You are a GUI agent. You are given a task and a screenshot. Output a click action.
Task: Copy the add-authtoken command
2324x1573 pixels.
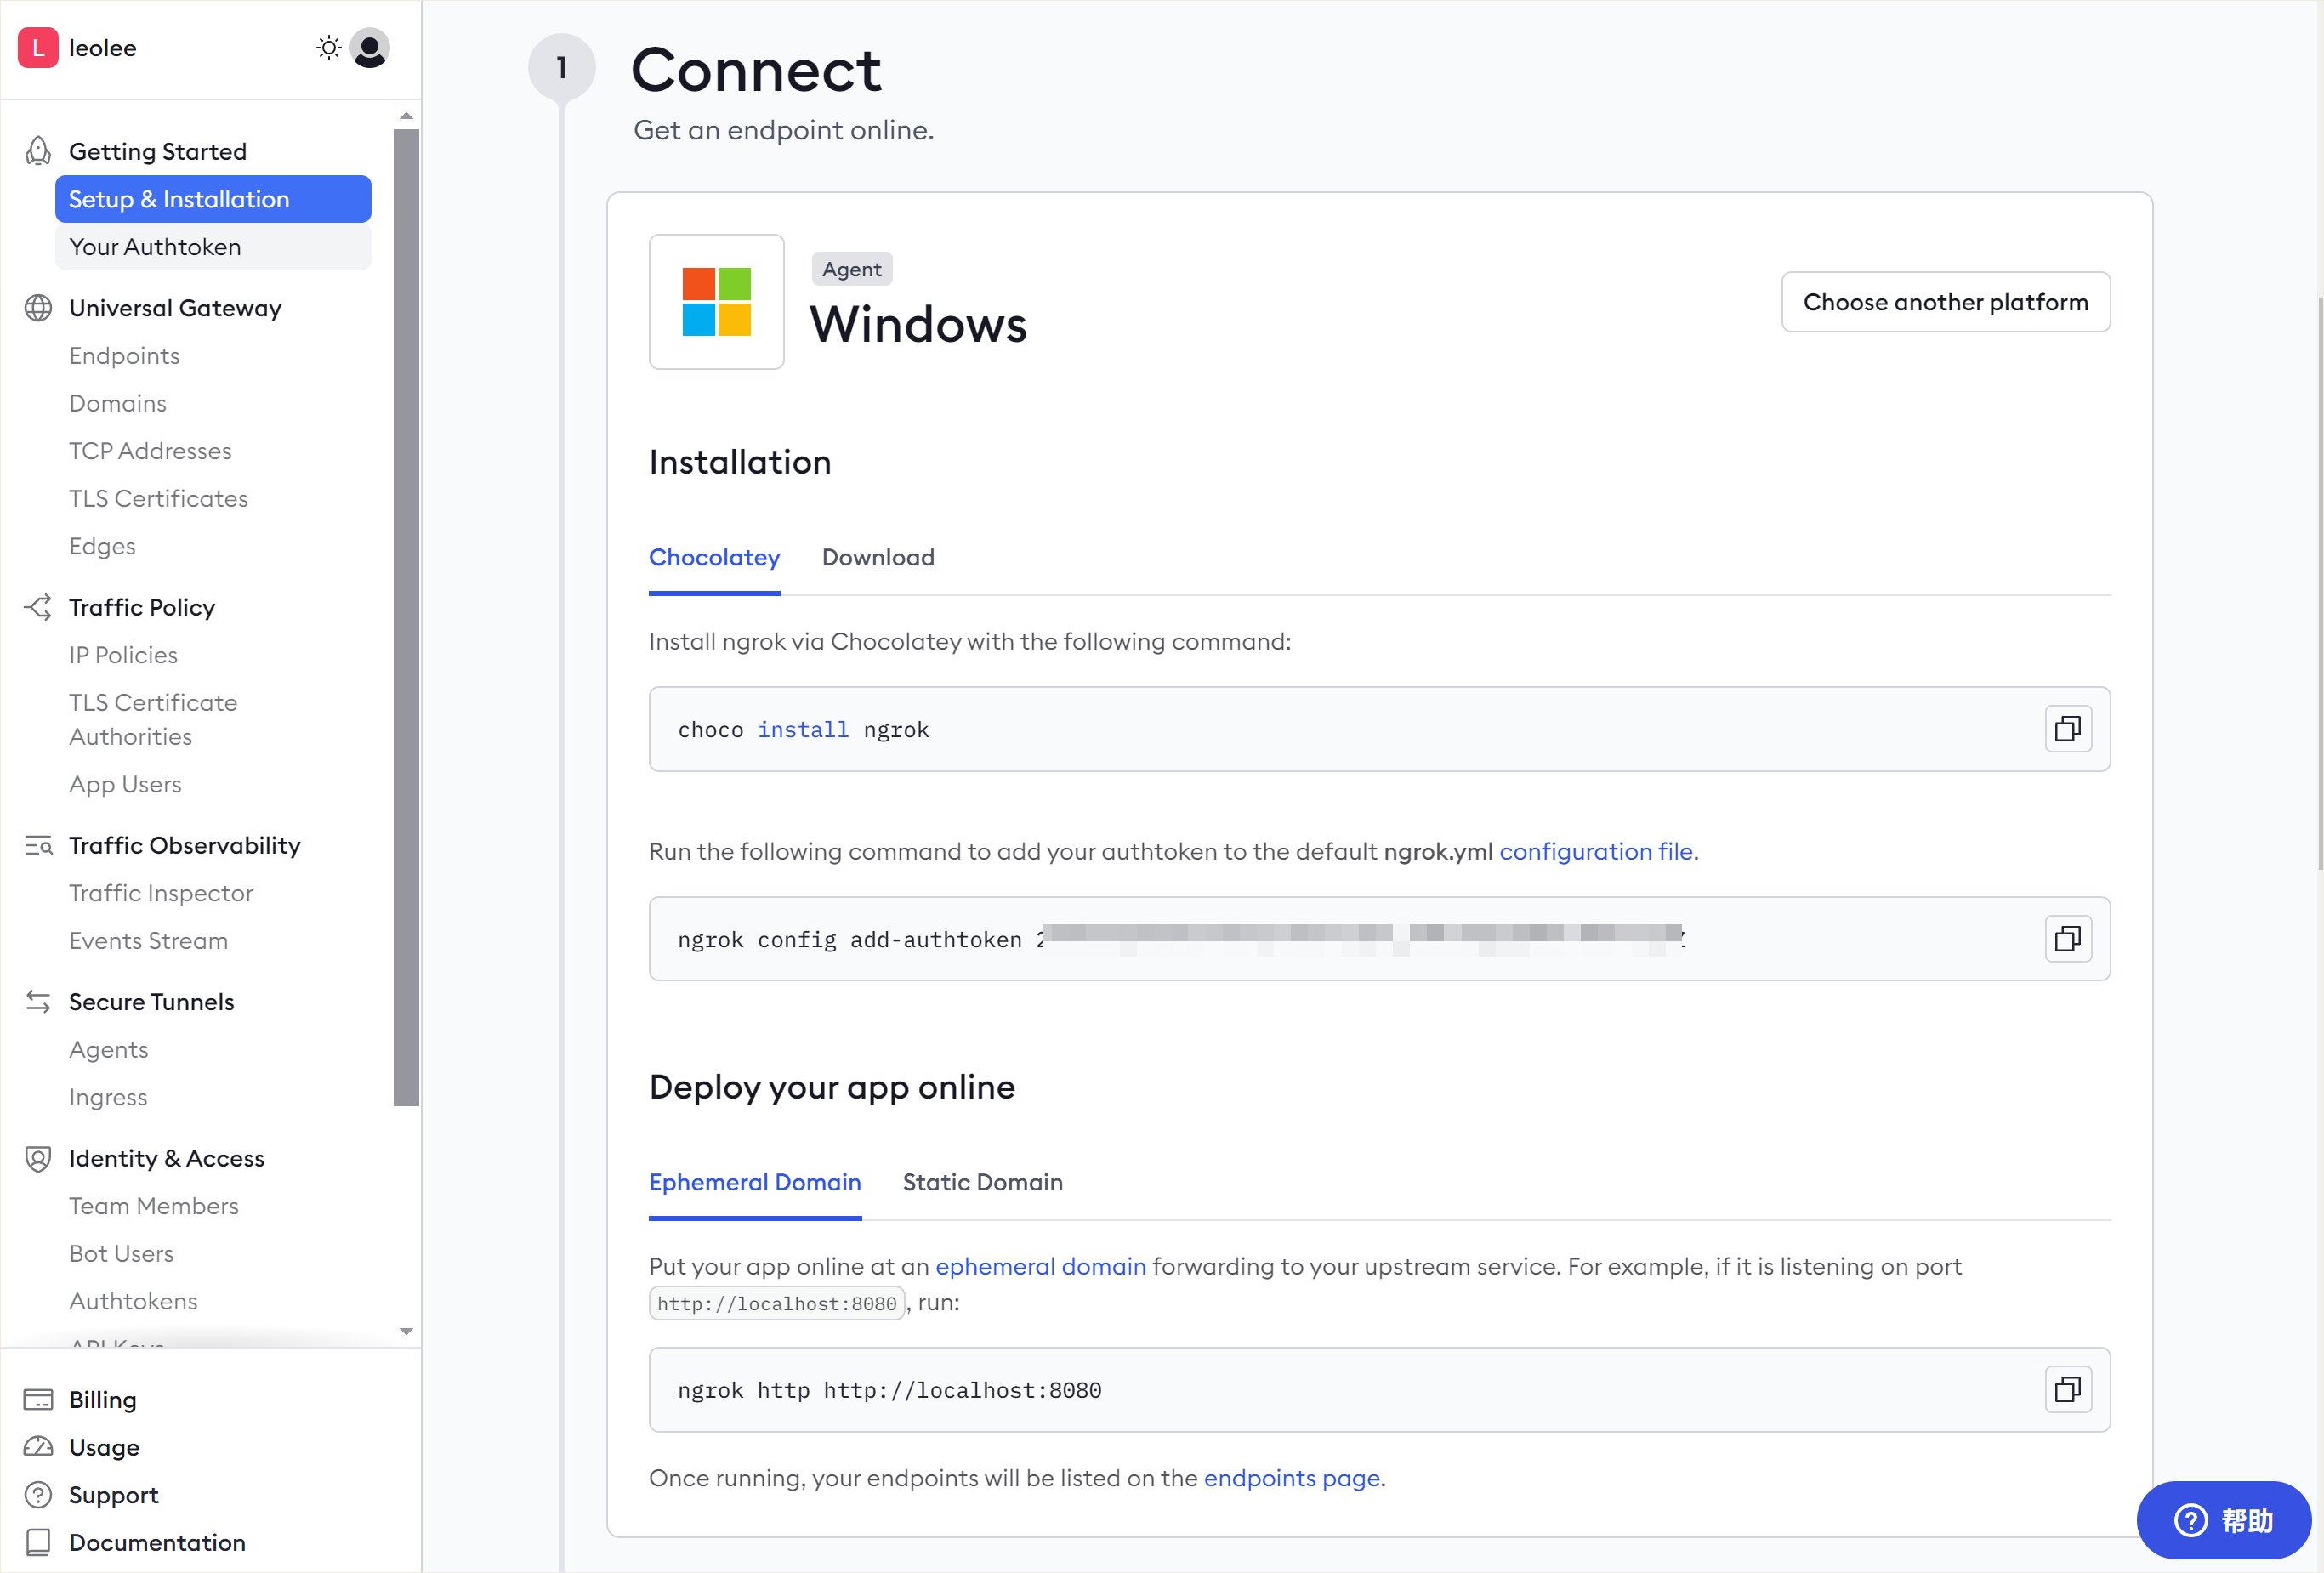pos(2067,939)
